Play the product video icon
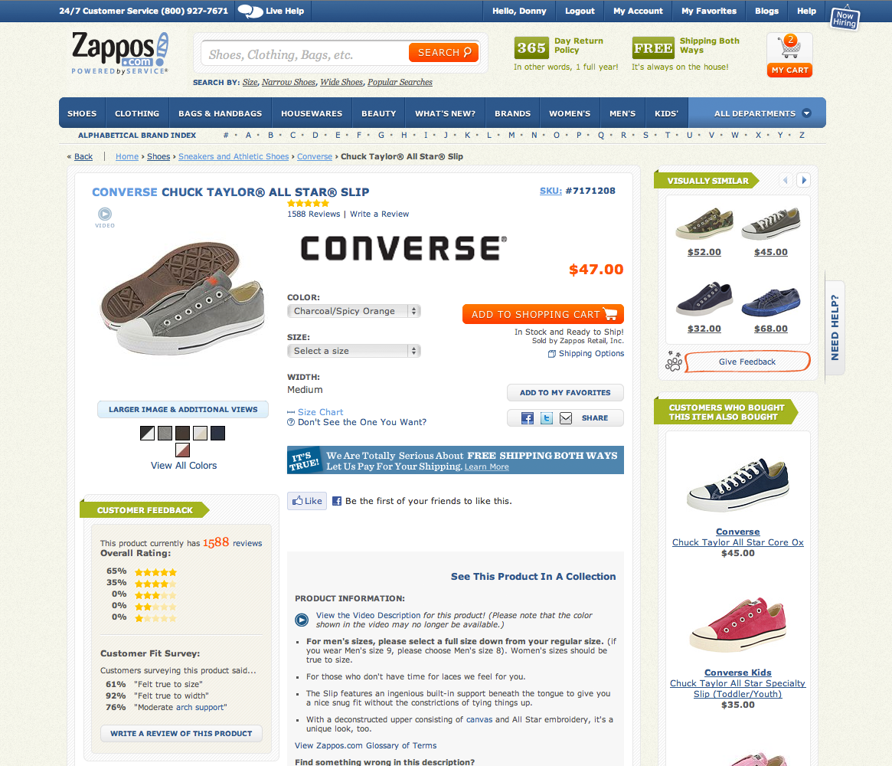892x766 pixels. tap(105, 214)
